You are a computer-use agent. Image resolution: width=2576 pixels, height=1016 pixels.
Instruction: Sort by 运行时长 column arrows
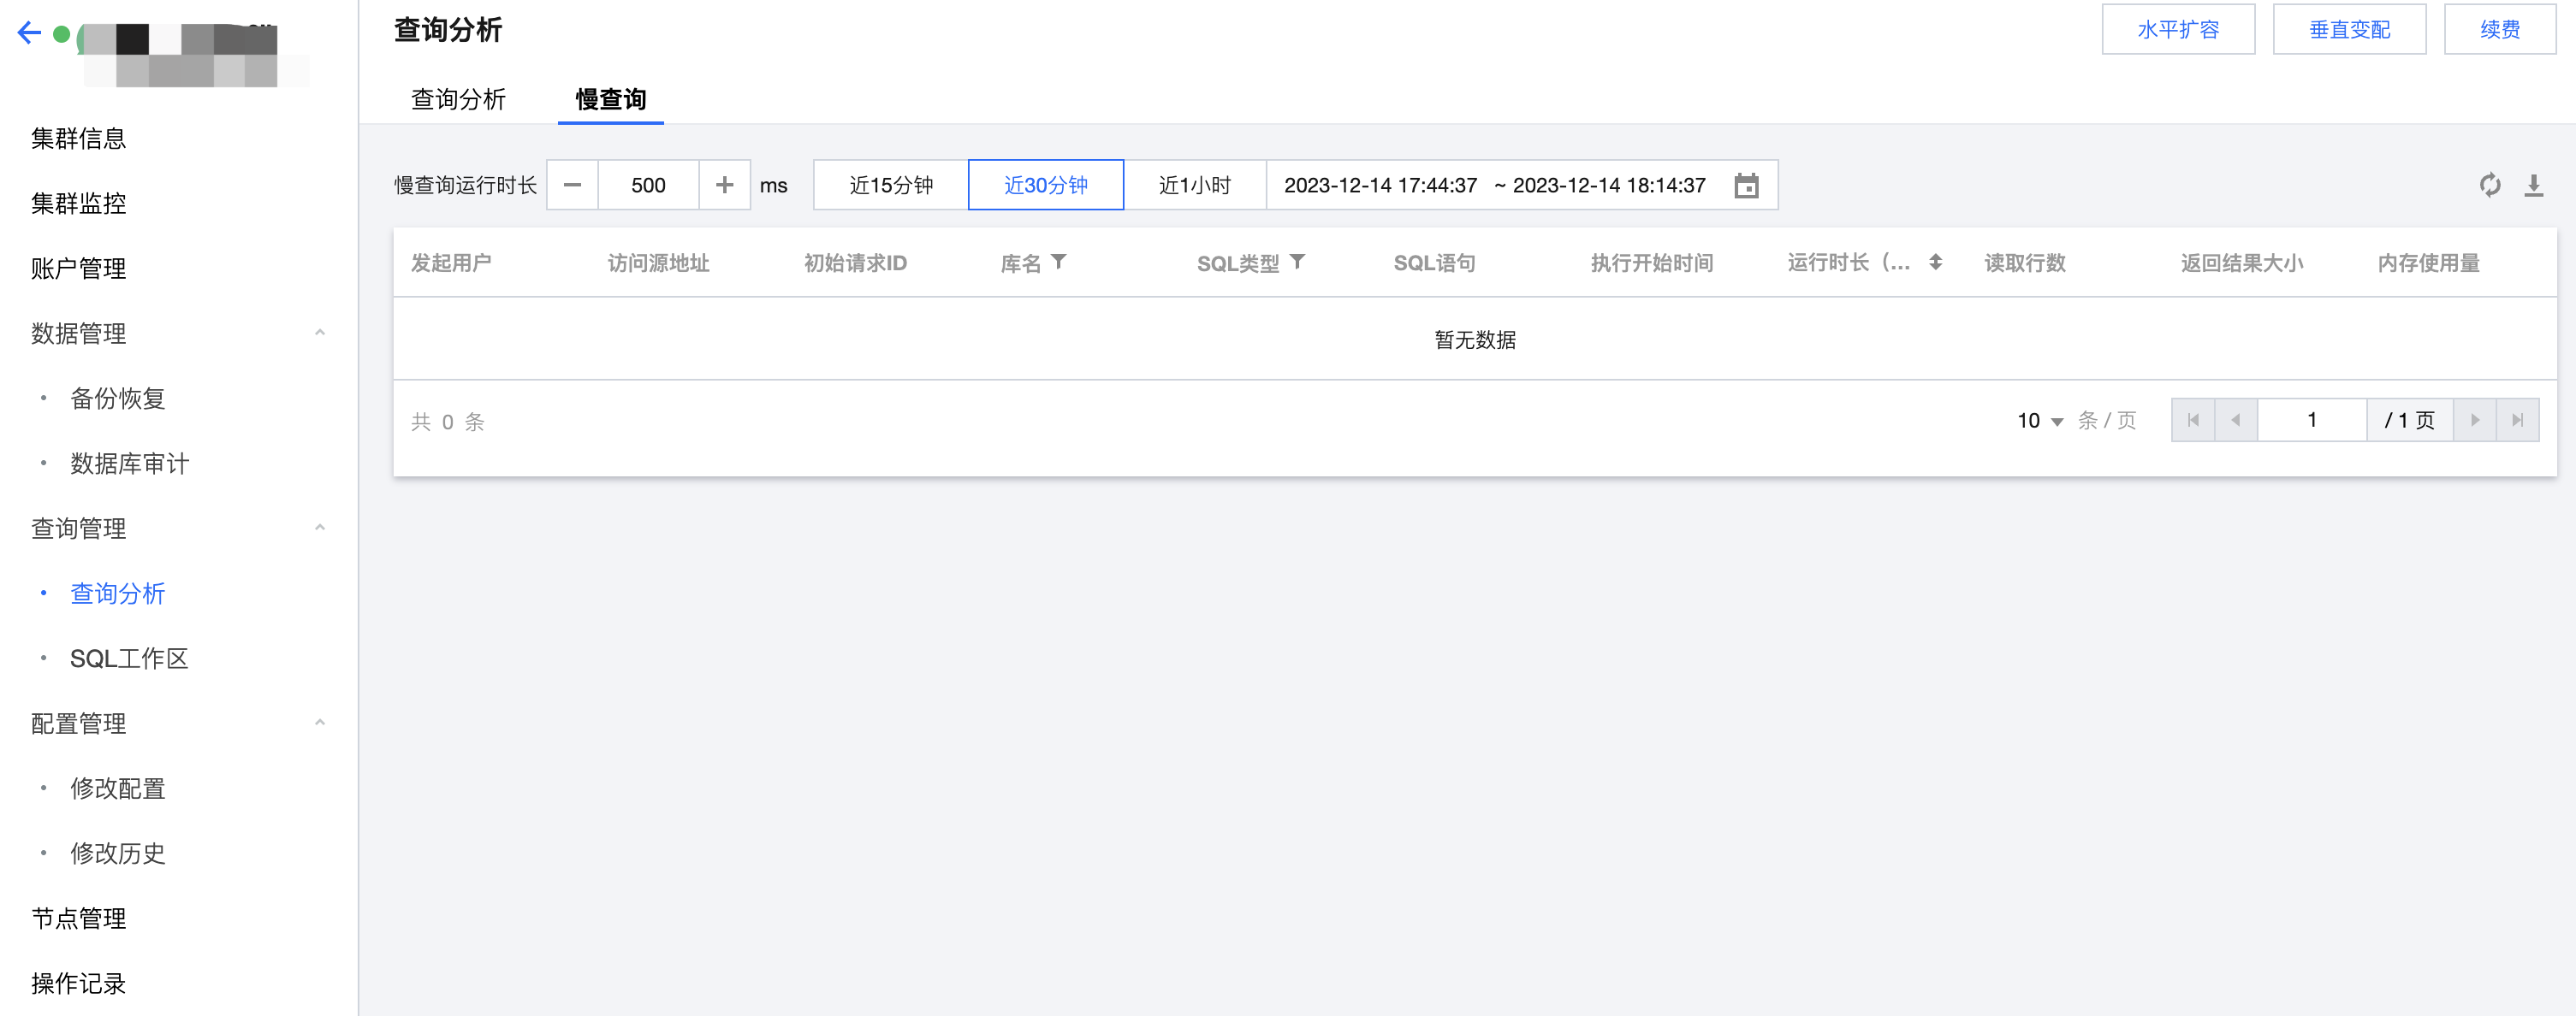pos(1936,262)
